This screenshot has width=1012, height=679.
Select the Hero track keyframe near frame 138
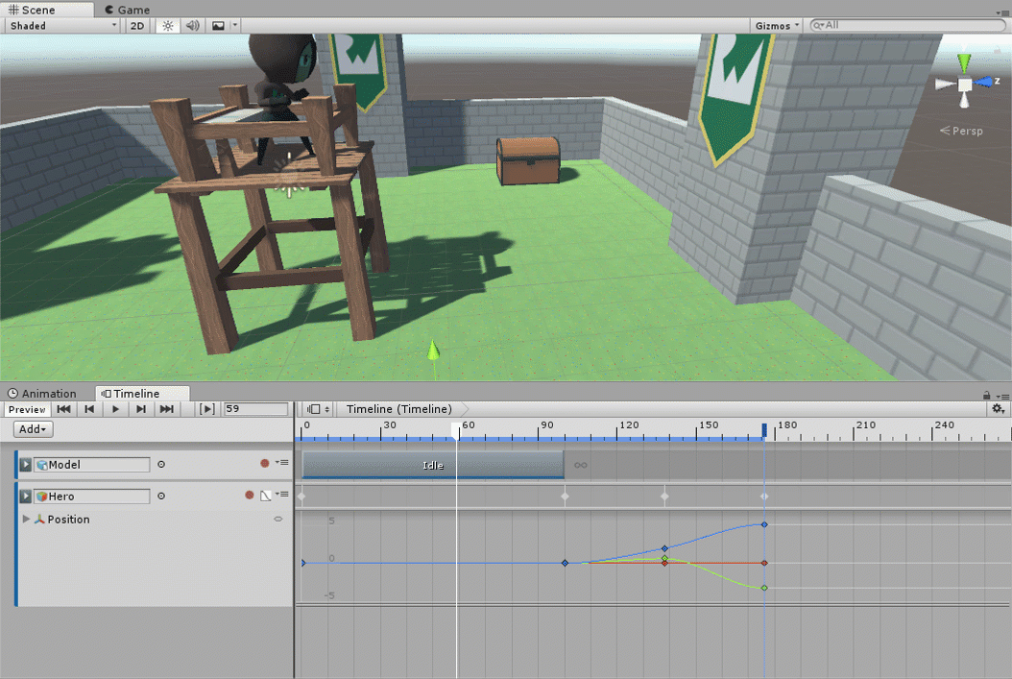[x=664, y=497]
